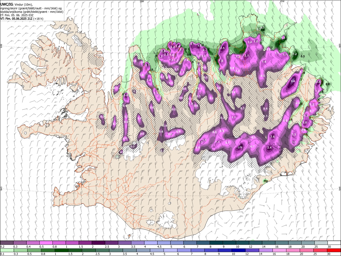Image resolution: width=341 pixels, height=256 pixels.
Task: Click the "(+18 h)" forecast offset text
Action: [x=38, y=19]
